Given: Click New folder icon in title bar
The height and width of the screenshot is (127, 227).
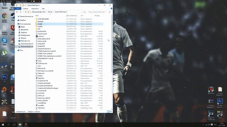Looking at the screenshot, I should tap(23, 5).
